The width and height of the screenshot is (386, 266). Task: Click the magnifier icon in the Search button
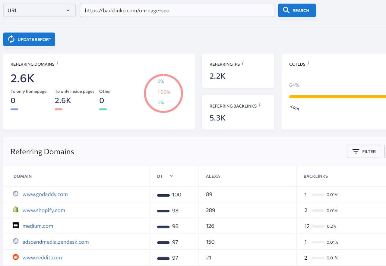point(286,10)
